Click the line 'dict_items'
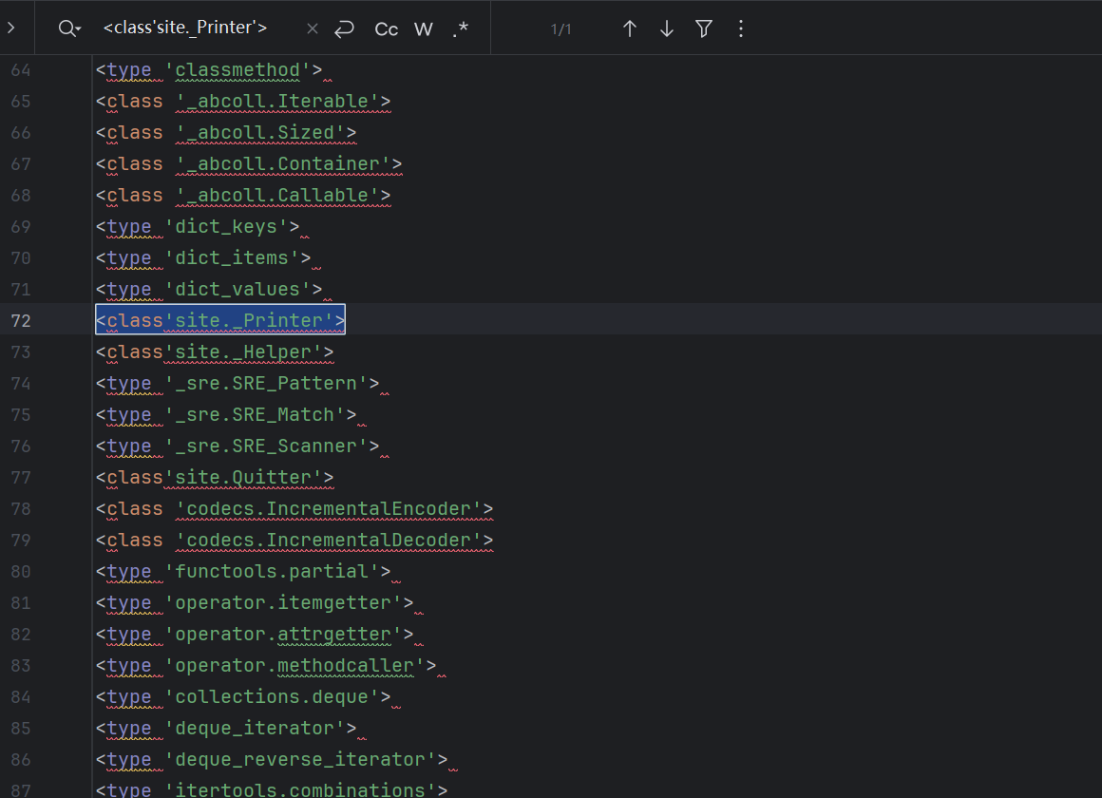This screenshot has height=798, width=1102. pyautogui.click(x=204, y=257)
